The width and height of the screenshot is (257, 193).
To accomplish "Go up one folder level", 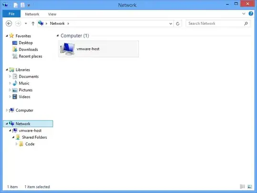I will [33, 23].
